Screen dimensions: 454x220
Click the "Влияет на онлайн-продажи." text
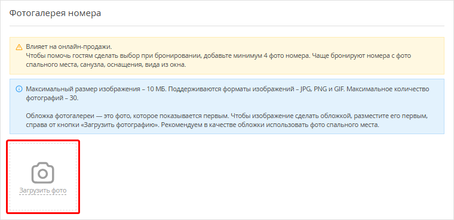pos(69,47)
